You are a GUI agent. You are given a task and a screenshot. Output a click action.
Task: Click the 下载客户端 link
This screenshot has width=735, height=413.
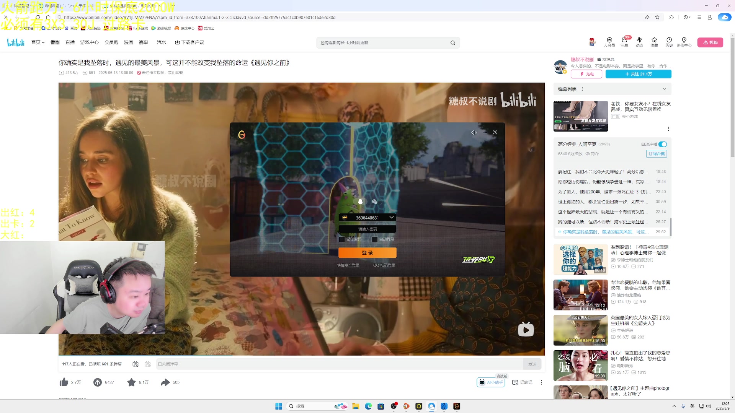point(189,42)
